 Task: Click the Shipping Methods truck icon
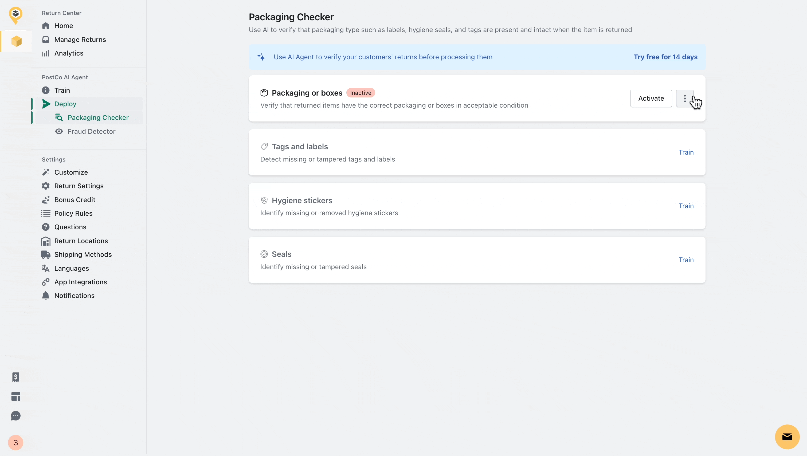coord(46,255)
